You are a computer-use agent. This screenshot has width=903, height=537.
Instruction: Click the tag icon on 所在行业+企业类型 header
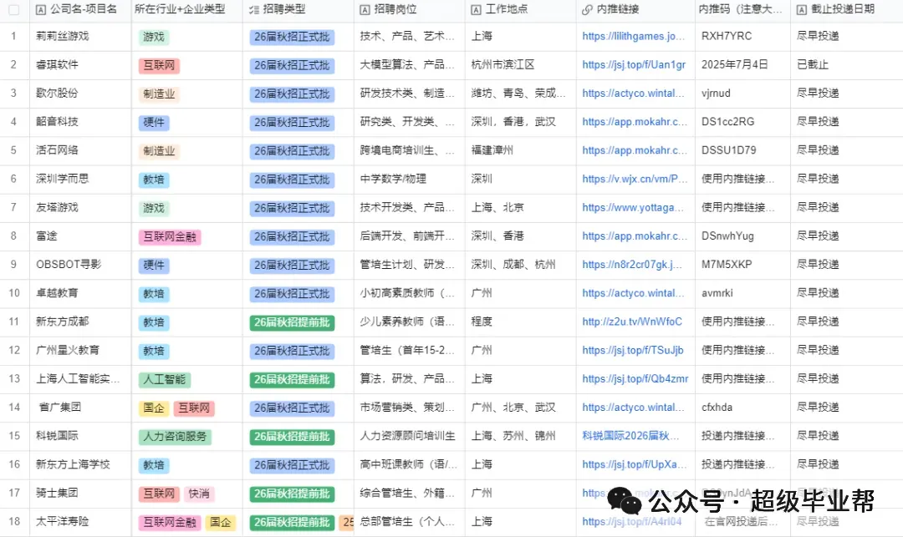click(138, 10)
